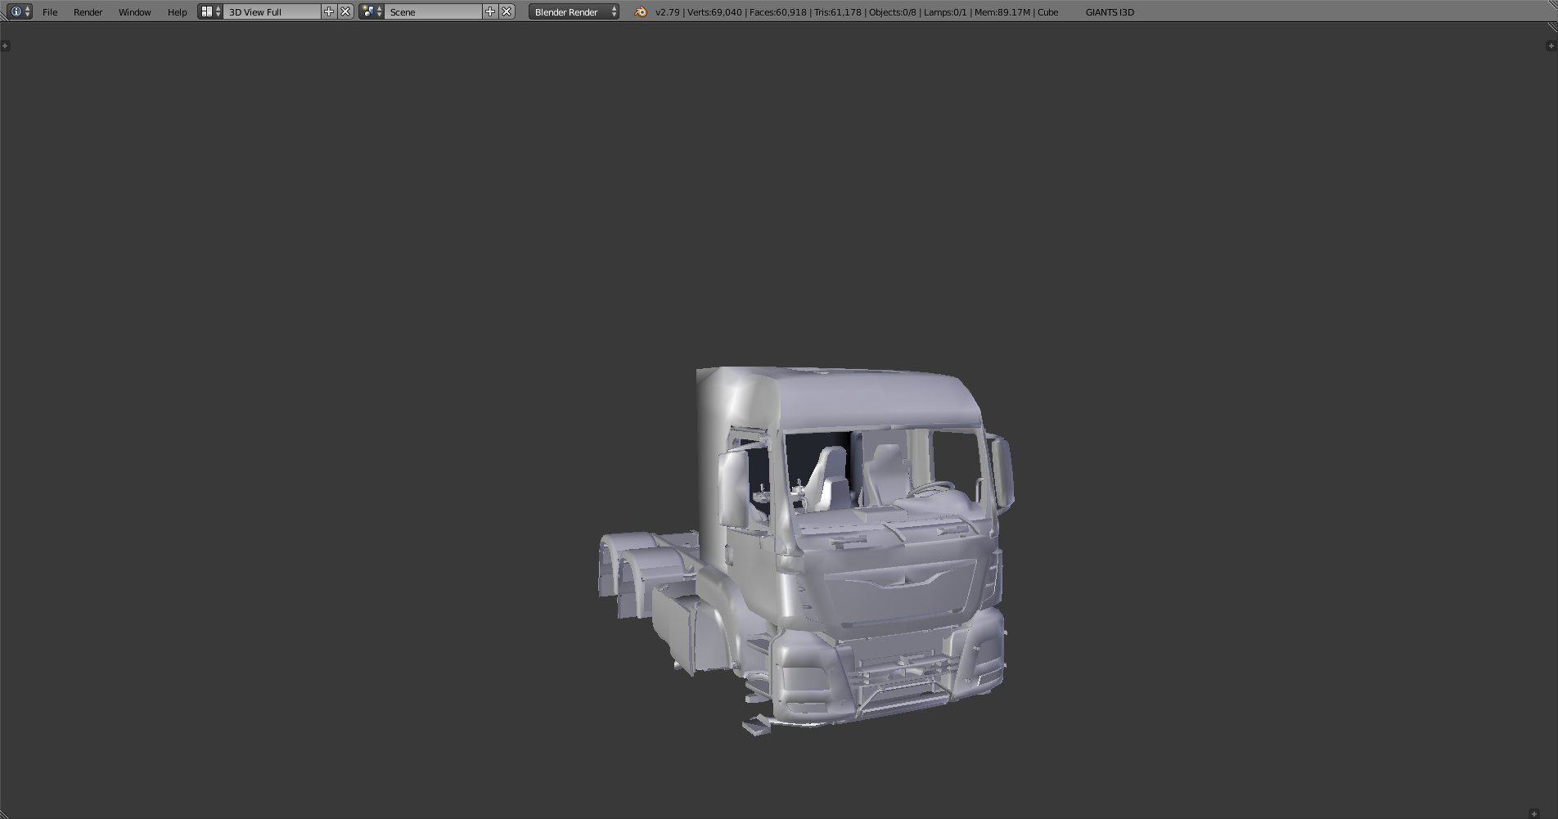Image resolution: width=1558 pixels, height=819 pixels.
Task: Expand the Blender Render engine dropdown
Action: 574,12
